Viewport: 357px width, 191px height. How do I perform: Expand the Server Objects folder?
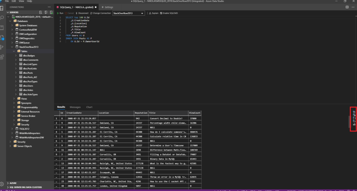pos(10,146)
